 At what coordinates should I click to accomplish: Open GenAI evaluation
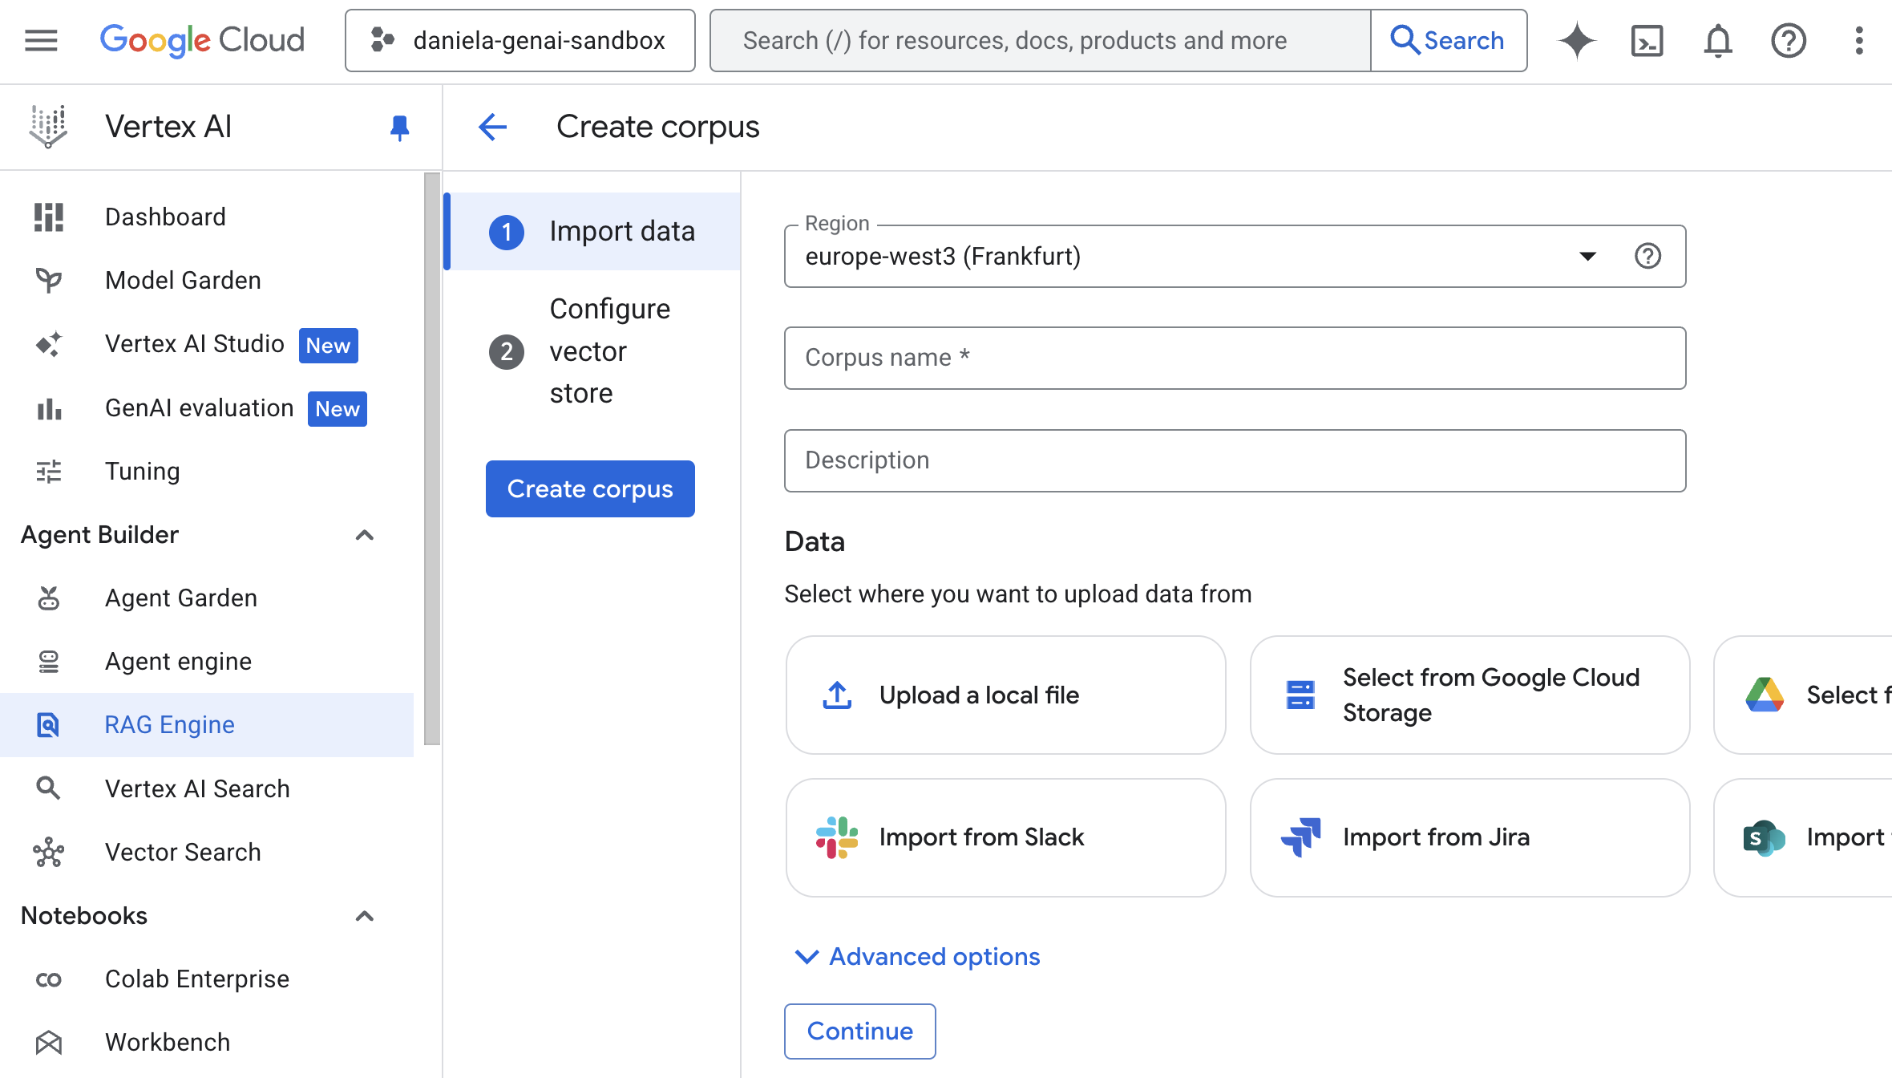(x=207, y=408)
